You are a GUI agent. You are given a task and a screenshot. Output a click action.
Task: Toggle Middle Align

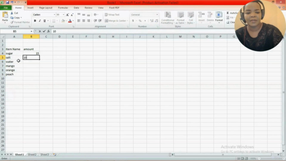84,15
